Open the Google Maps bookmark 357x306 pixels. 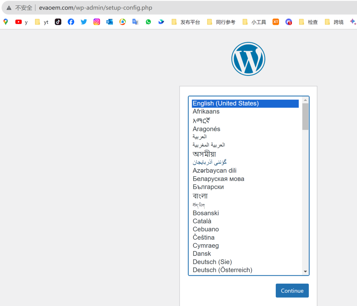pos(6,22)
